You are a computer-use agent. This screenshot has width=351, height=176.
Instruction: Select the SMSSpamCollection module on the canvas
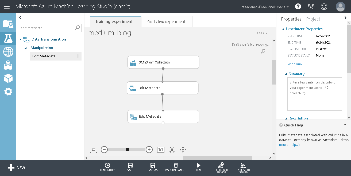tap(163, 62)
